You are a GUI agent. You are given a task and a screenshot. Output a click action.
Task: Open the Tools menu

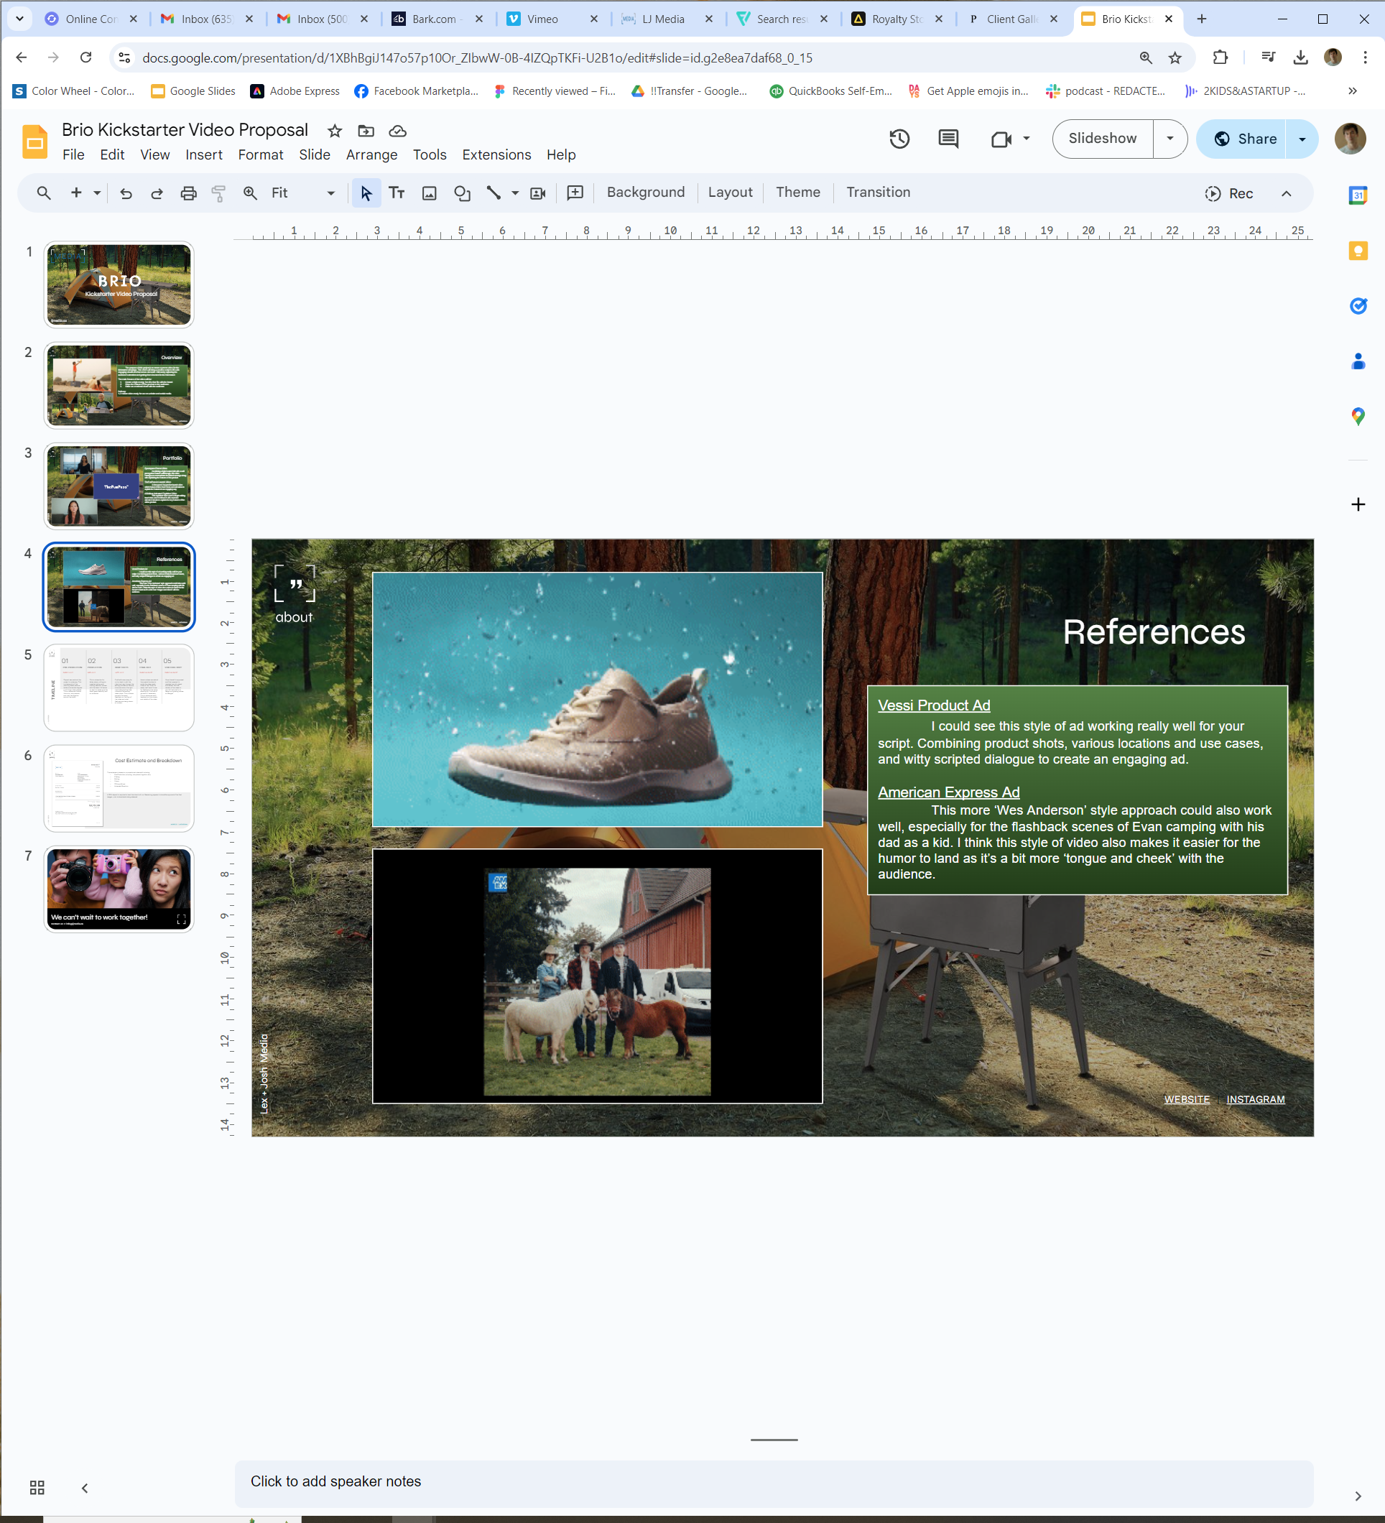430,154
